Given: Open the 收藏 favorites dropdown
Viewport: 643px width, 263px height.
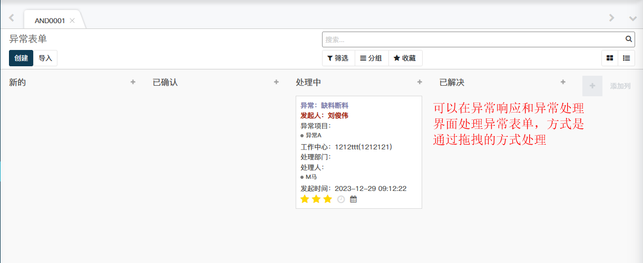Looking at the screenshot, I should coord(405,58).
